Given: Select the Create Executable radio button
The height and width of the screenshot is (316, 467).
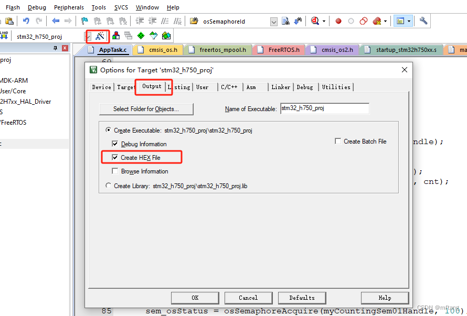Looking at the screenshot, I should point(108,130).
